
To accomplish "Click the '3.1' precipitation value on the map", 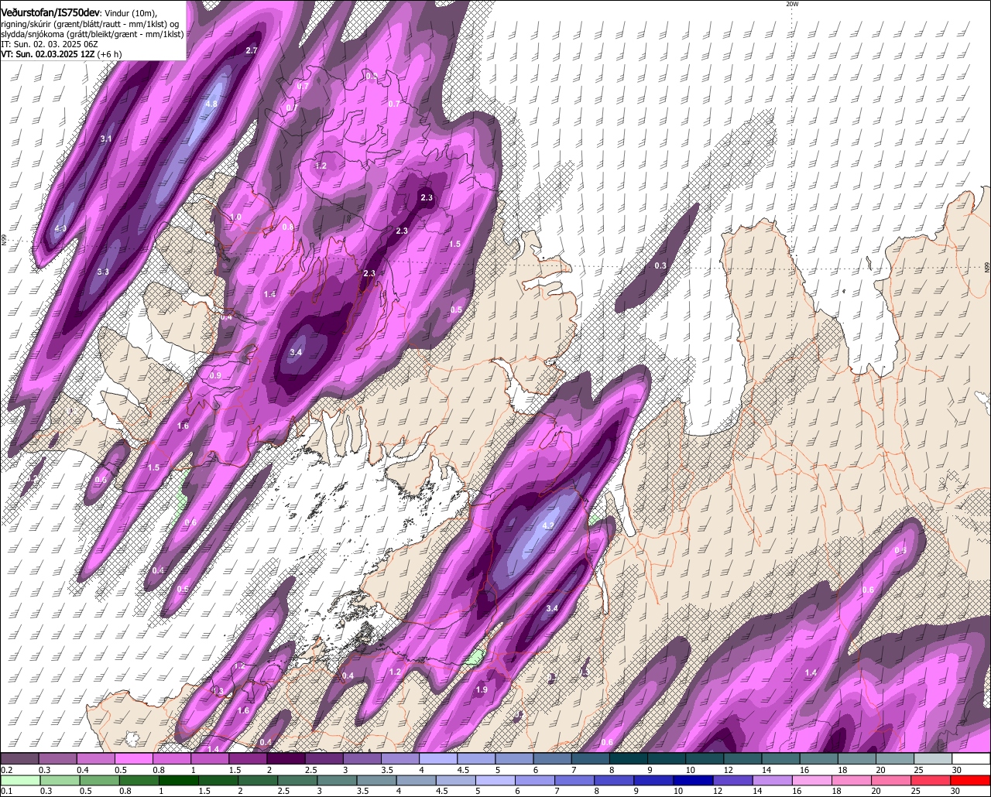I will (107, 139).
